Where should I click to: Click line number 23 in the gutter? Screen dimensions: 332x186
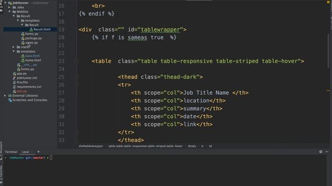pyautogui.click(x=61, y=61)
